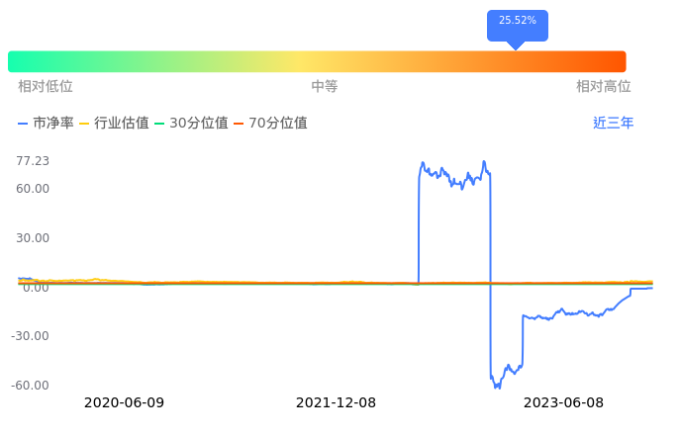Image resolution: width=679 pixels, height=437 pixels.
Task: Click the 77.23 y-axis maximum value
Action: click(33, 161)
